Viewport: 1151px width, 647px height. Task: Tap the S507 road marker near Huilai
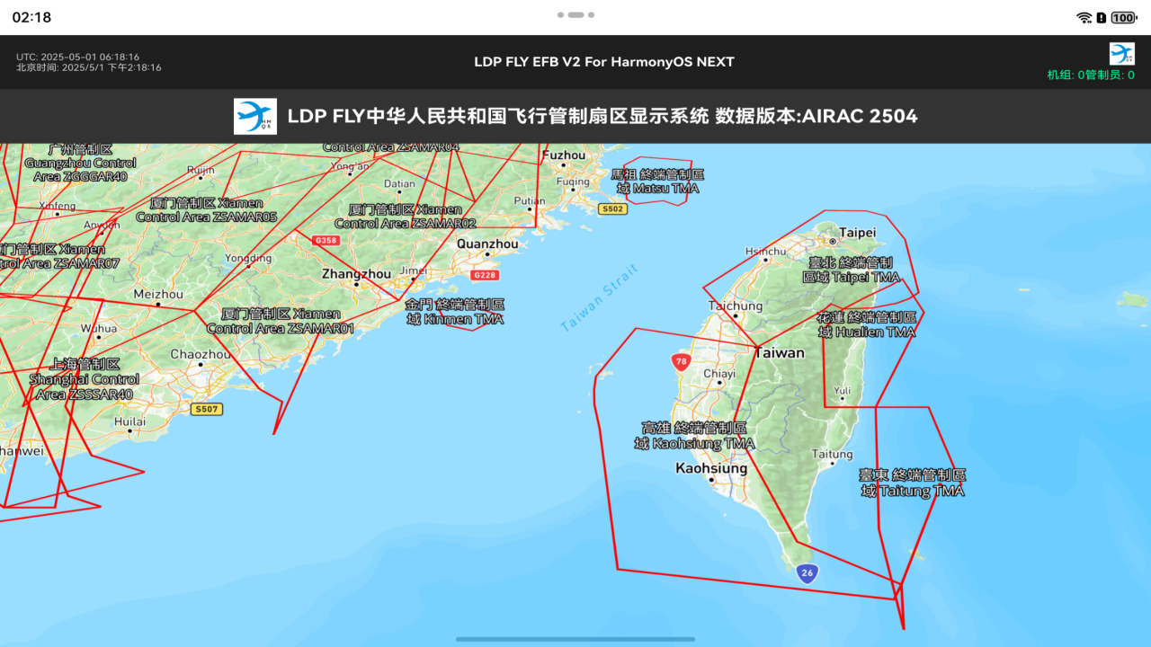pos(206,409)
